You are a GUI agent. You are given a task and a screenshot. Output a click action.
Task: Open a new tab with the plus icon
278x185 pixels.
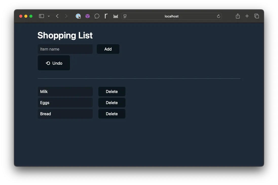(x=247, y=16)
